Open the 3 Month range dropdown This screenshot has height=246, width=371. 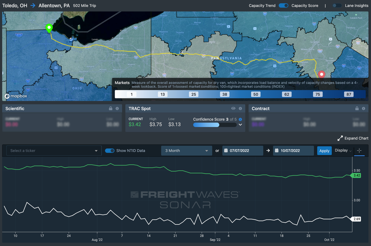click(x=187, y=151)
